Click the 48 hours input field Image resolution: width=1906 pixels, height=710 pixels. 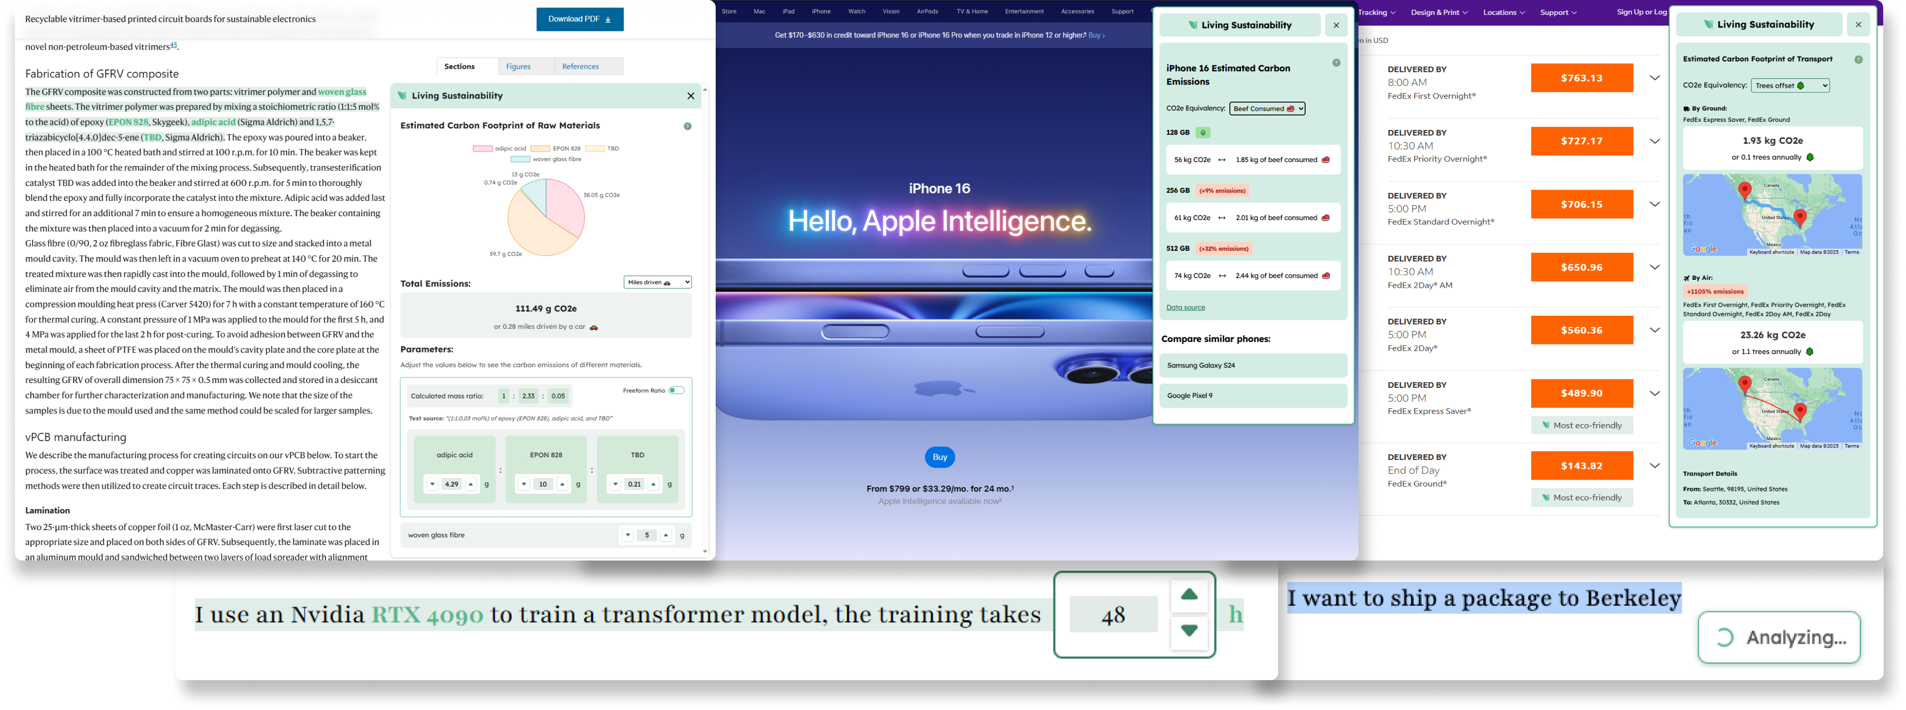[1113, 614]
